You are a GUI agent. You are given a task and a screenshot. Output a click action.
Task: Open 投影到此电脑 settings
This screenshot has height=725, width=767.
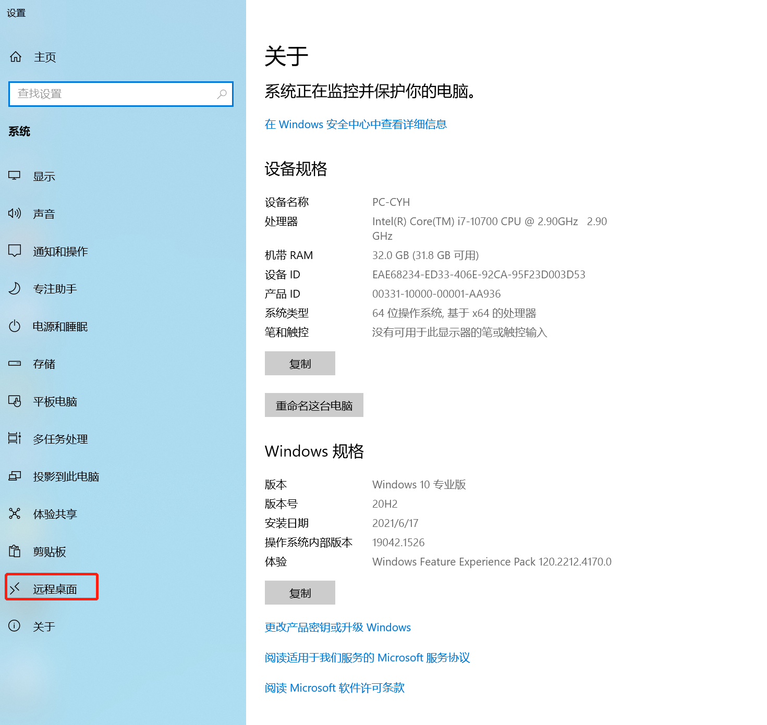[x=66, y=477]
